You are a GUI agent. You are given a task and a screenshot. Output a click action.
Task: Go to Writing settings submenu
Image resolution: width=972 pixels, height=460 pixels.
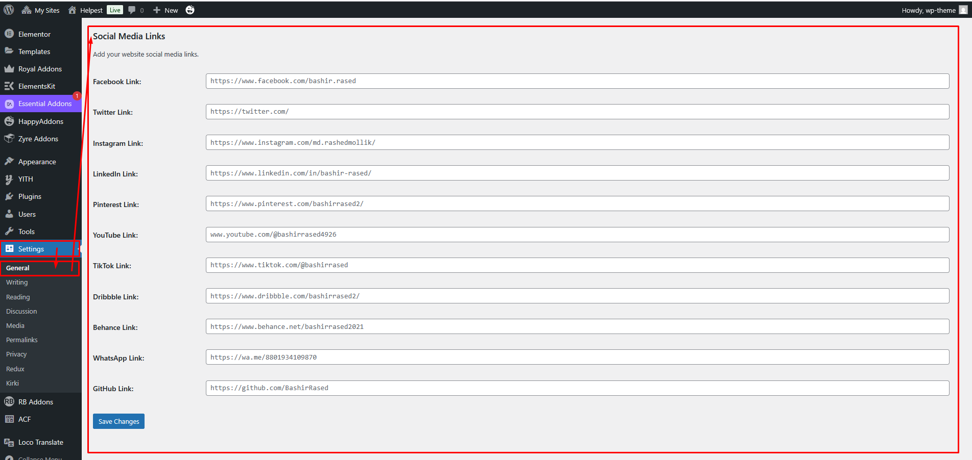tap(17, 282)
